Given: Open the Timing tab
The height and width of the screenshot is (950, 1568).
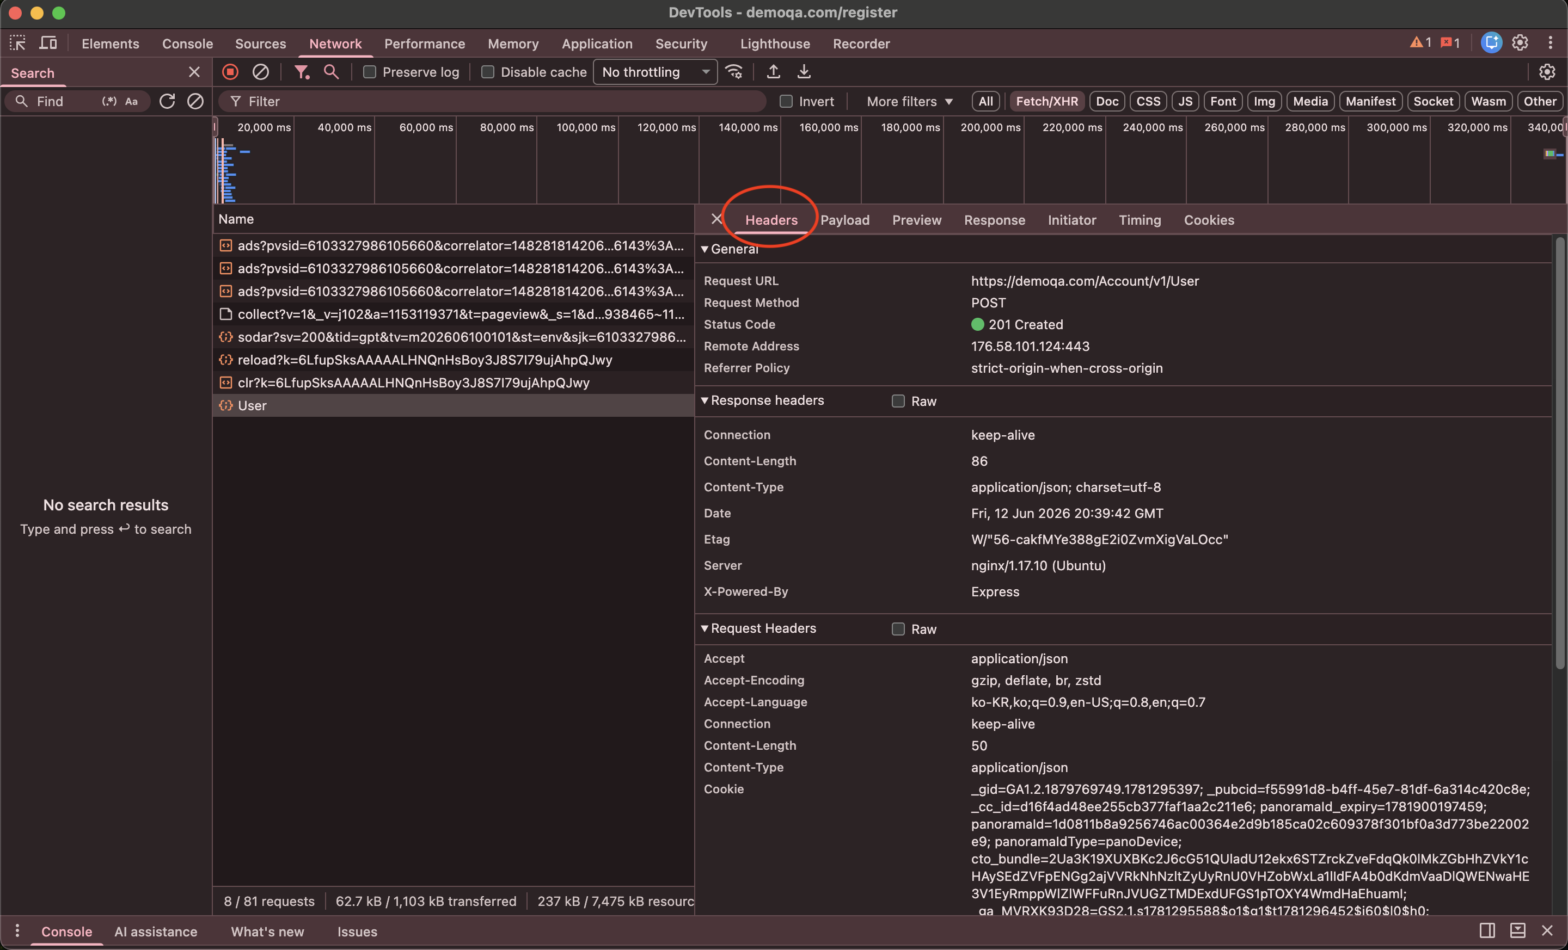Looking at the screenshot, I should click(1140, 220).
